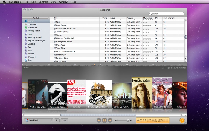
Task: Click the rewind button
Action: 99,120
